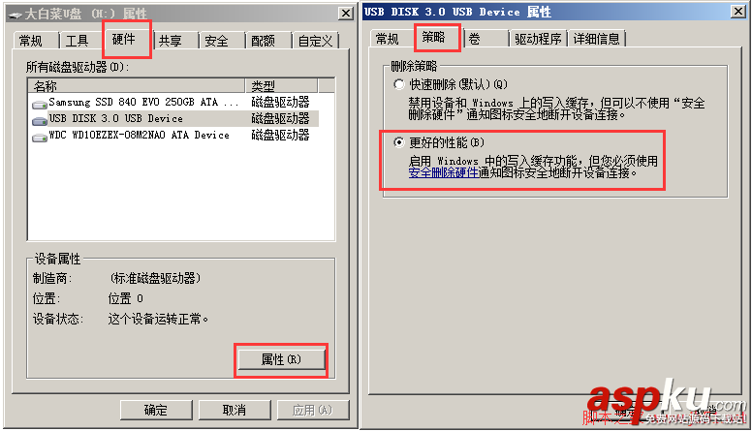The image size is (752, 431).
Task: Switch to the 驱动程序 tab
Action: [x=538, y=39]
